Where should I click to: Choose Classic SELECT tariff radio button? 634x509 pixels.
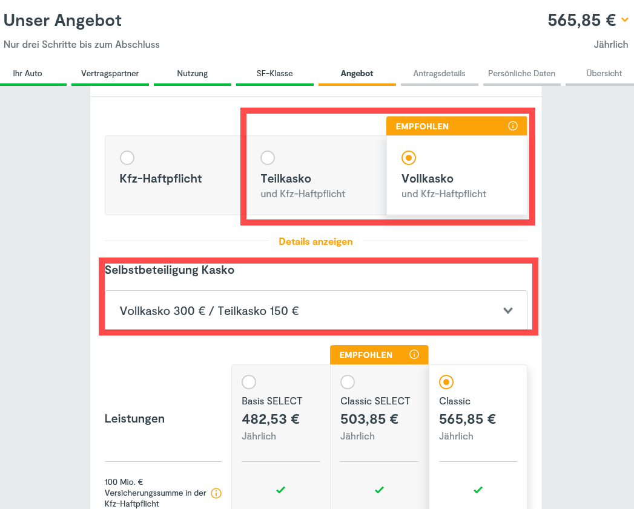tap(348, 382)
